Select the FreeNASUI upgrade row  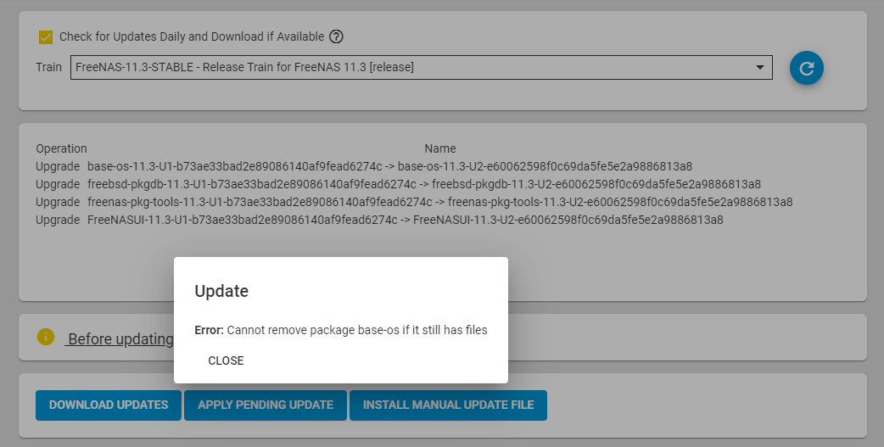(379, 220)
